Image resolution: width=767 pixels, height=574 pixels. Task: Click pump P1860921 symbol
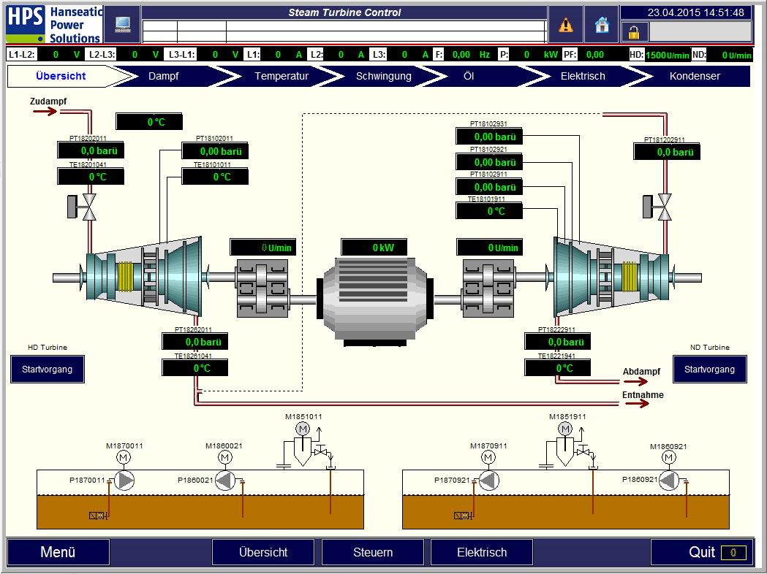668,480
